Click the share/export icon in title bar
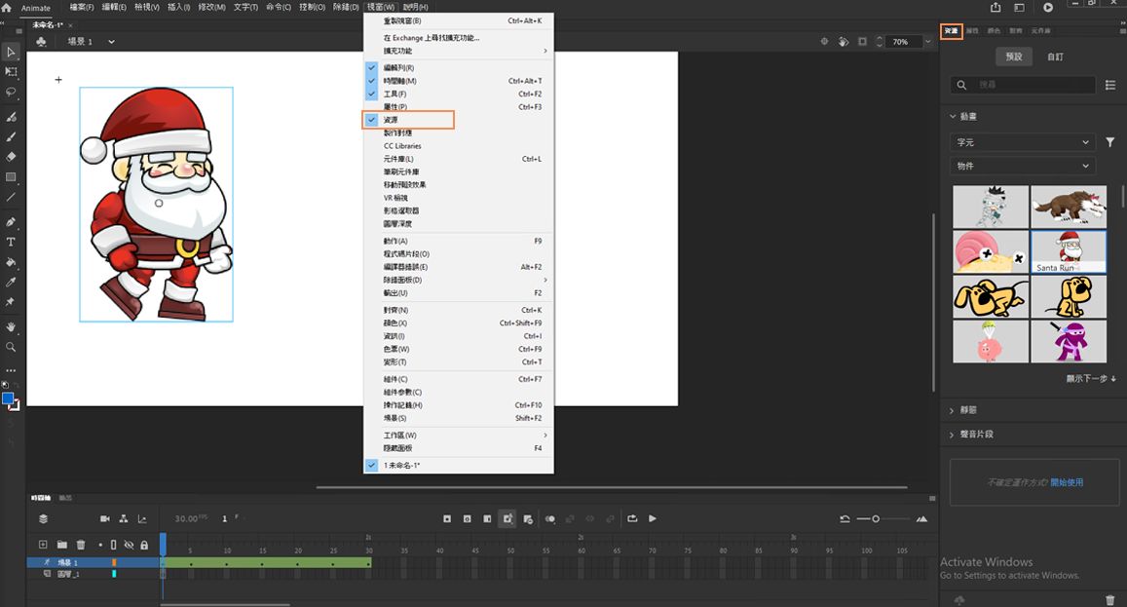Viewport: 1127px width, 607px height. click(x=996, y=7)
